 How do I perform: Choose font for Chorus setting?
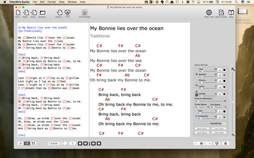[220, 81]
